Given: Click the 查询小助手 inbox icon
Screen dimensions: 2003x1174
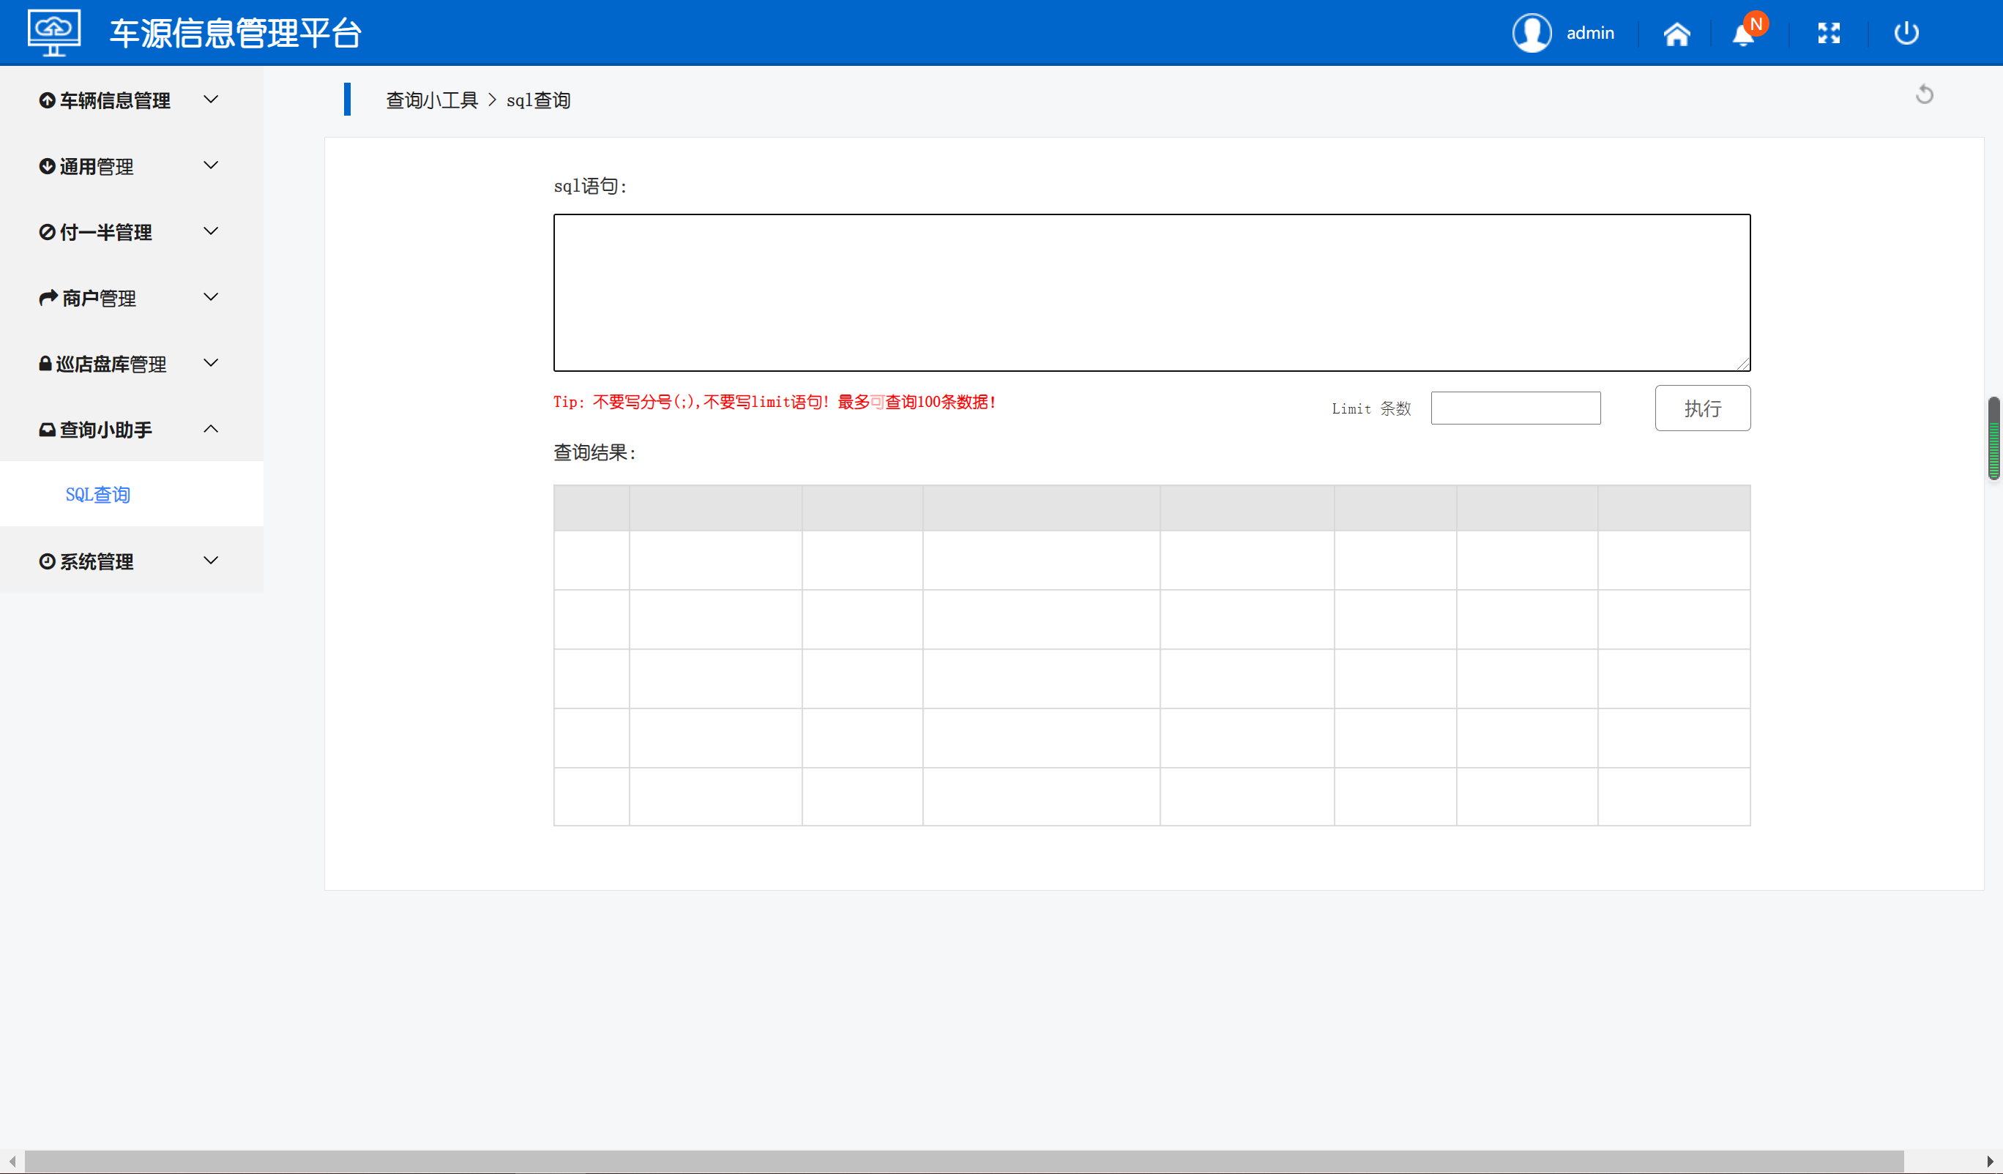Looking at the screenshot, I should [47, 429].
